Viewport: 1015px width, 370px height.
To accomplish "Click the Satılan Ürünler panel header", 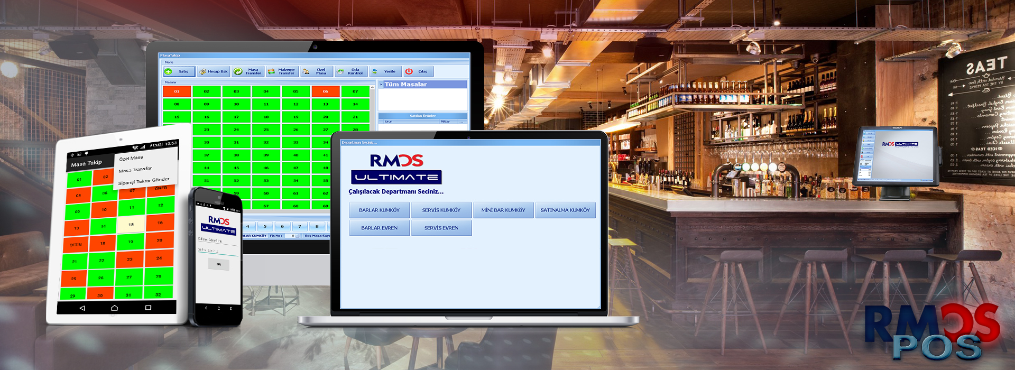I will 422,116.
